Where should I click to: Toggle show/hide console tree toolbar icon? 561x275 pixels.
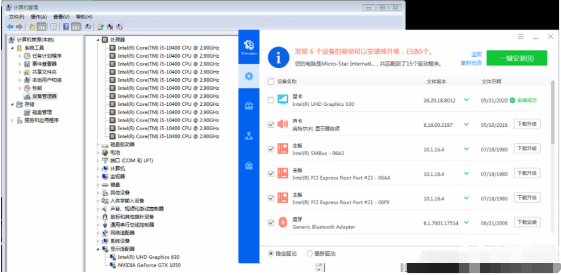pos(42,27)
